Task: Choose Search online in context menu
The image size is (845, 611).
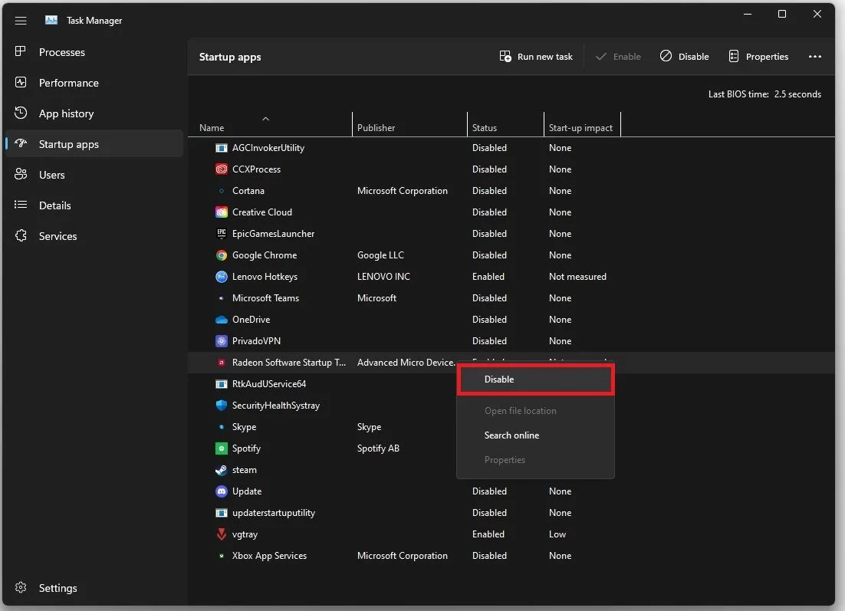Action: pyautogui.click(x=535, y=435)
